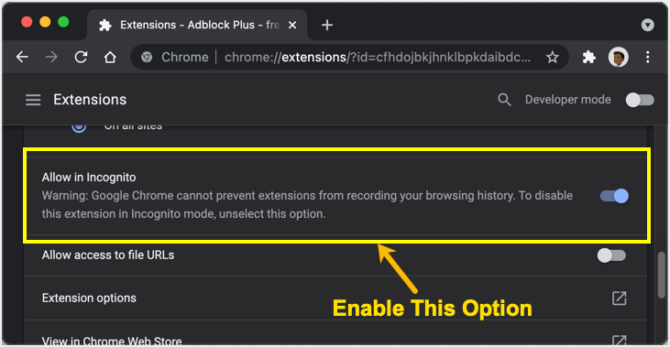Go to the home page
The width and height of the screenshot is (670, 347).
[x=110, y=57]
